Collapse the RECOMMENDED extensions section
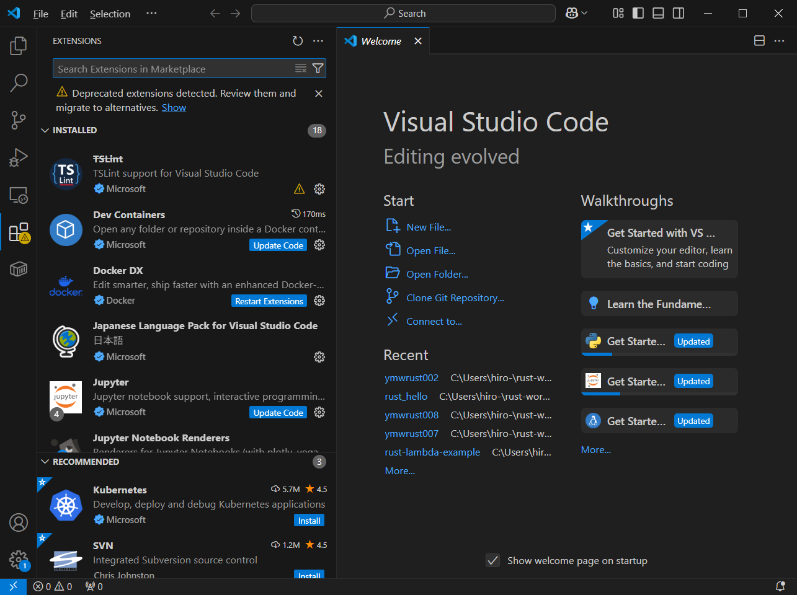Image resolution: width=797 pixels, height=595 pixels. coord(45,462)
